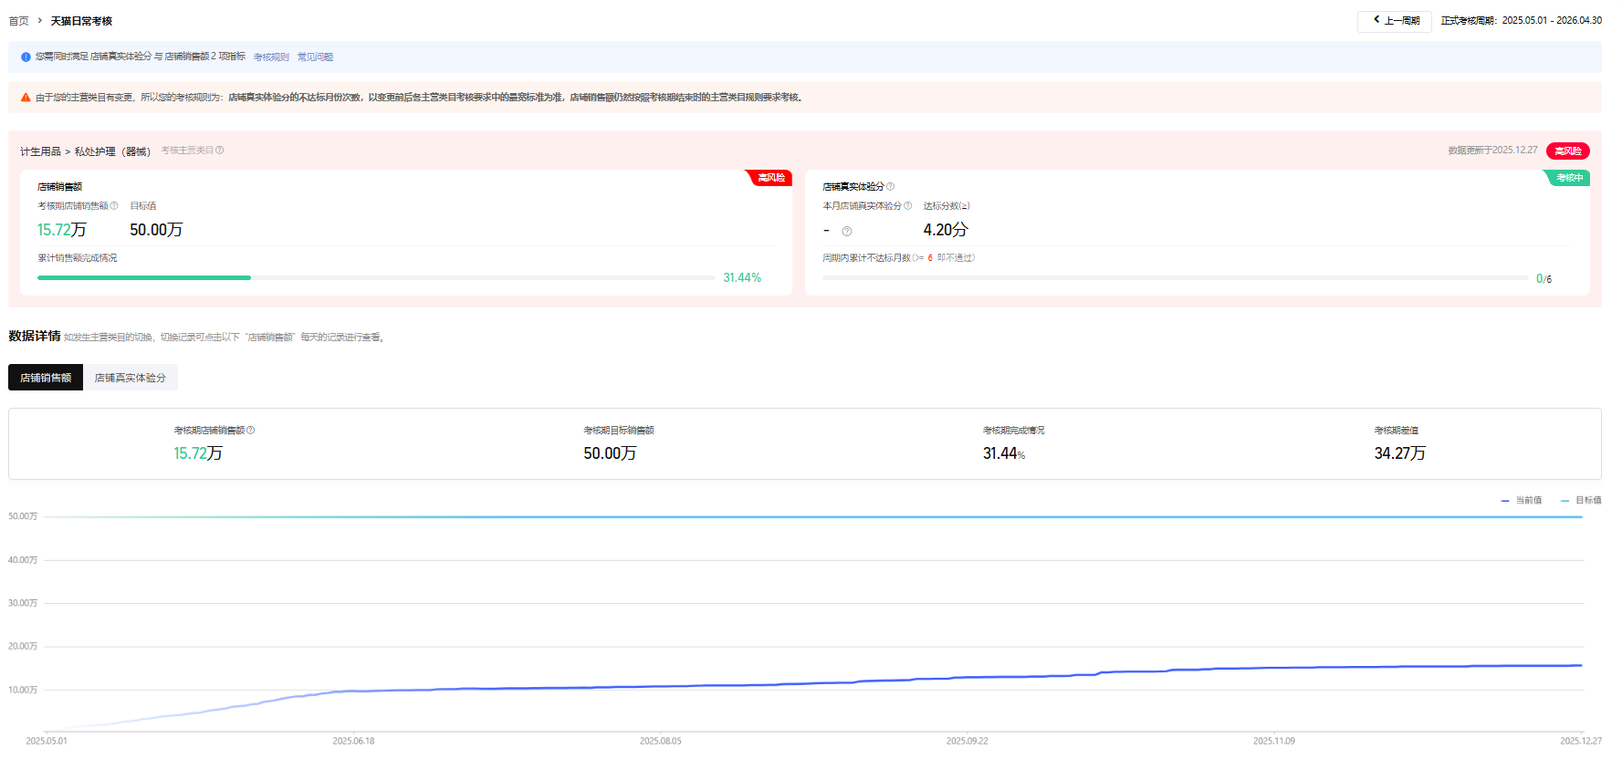The width and height of the screenshot is (1622, 780).
Task: Go to previous period with 上一周期 button
Action: coord(1394,21)
